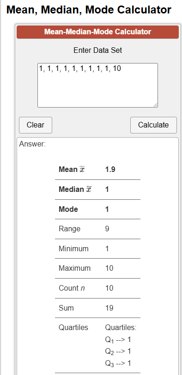
Task: Select the Range value 9
Action: (107, 229)
